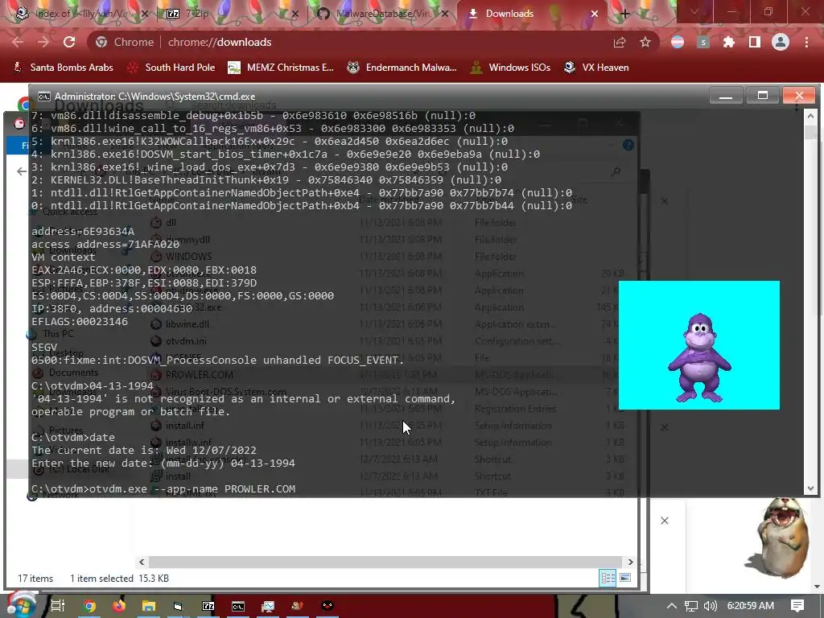Open the Chrome profile avatar menu

[781, 42]
